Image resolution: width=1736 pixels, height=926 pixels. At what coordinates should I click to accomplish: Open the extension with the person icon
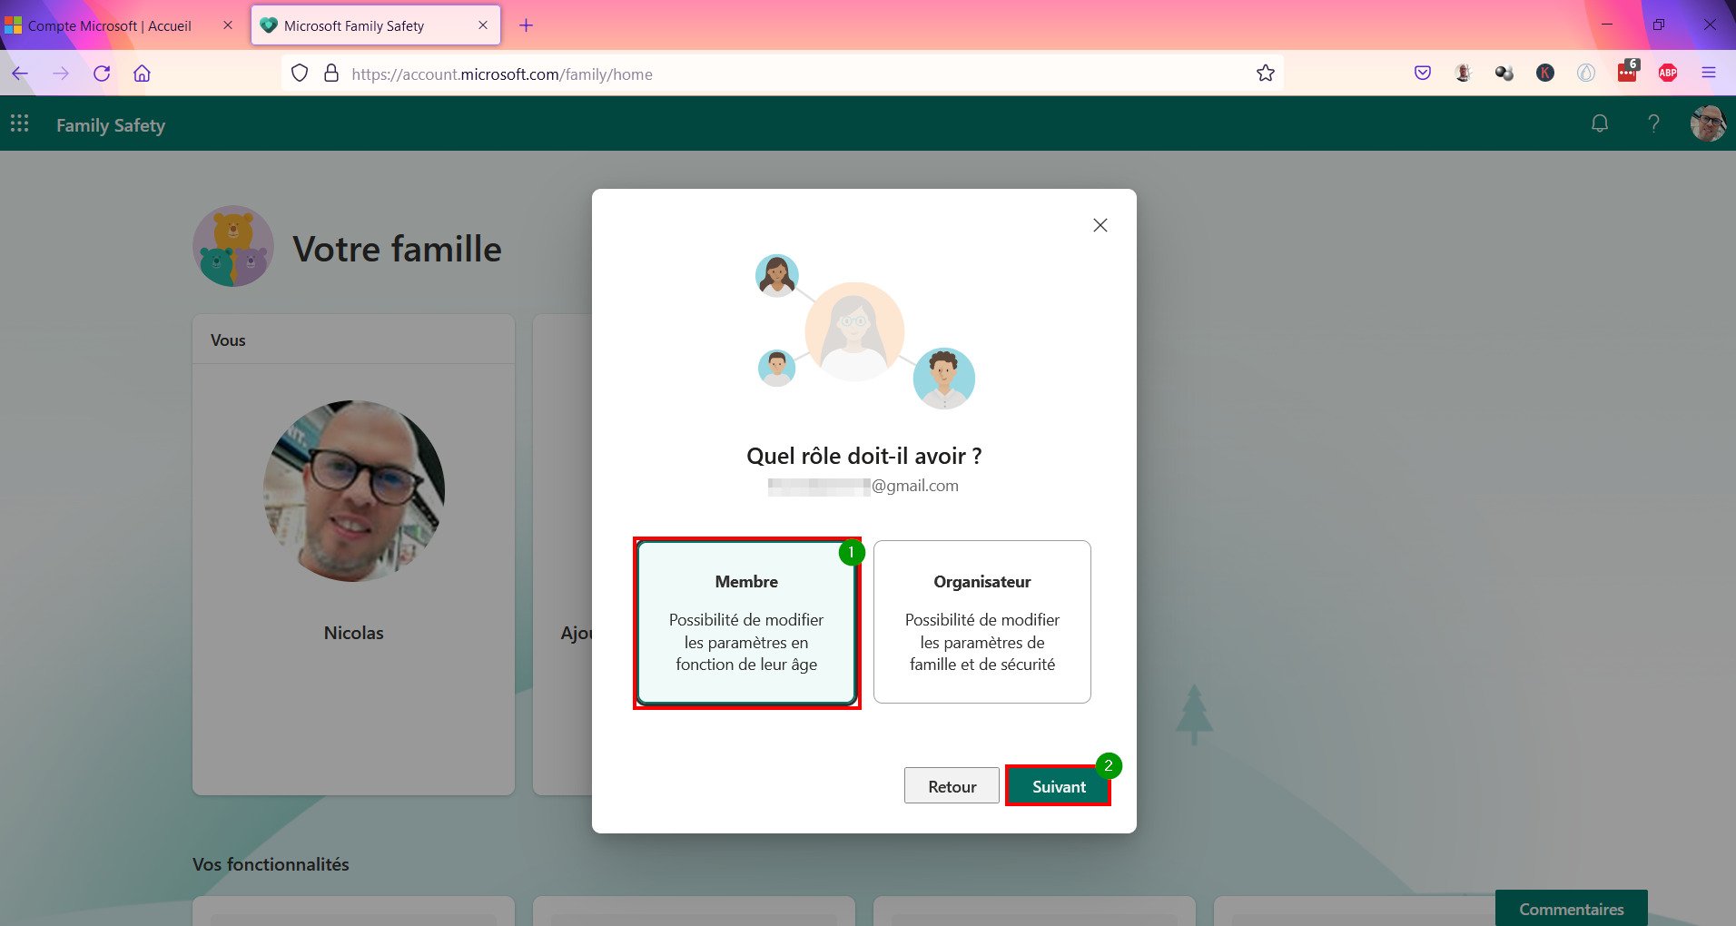[1463, 74]
